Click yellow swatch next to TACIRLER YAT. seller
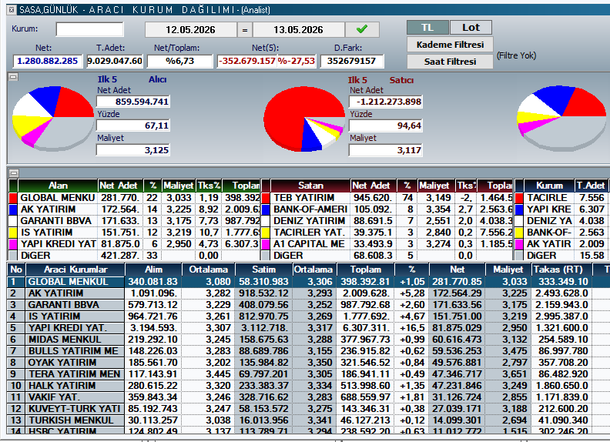 point(266,233)
